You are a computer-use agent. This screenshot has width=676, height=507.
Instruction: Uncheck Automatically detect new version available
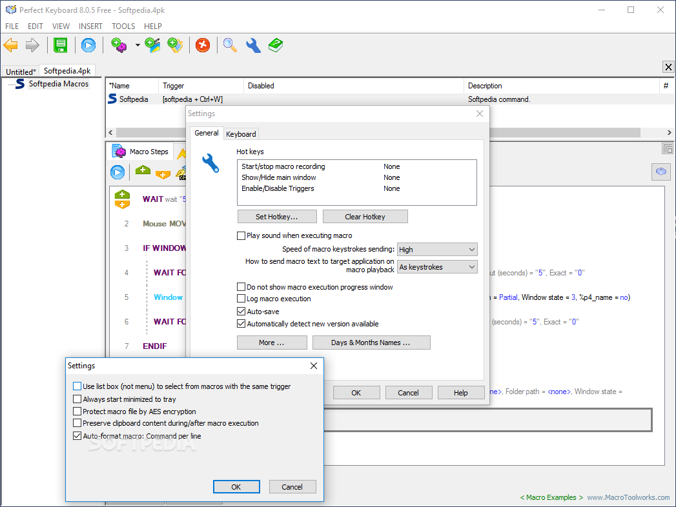241,324
